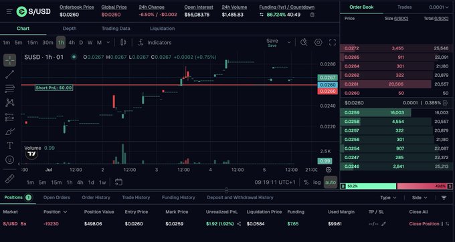The image size is (455, 242).
Task: Click the funding calendar icon
Action: tap(312, 15)
